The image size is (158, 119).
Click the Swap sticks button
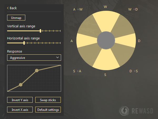tap(48, 100)
